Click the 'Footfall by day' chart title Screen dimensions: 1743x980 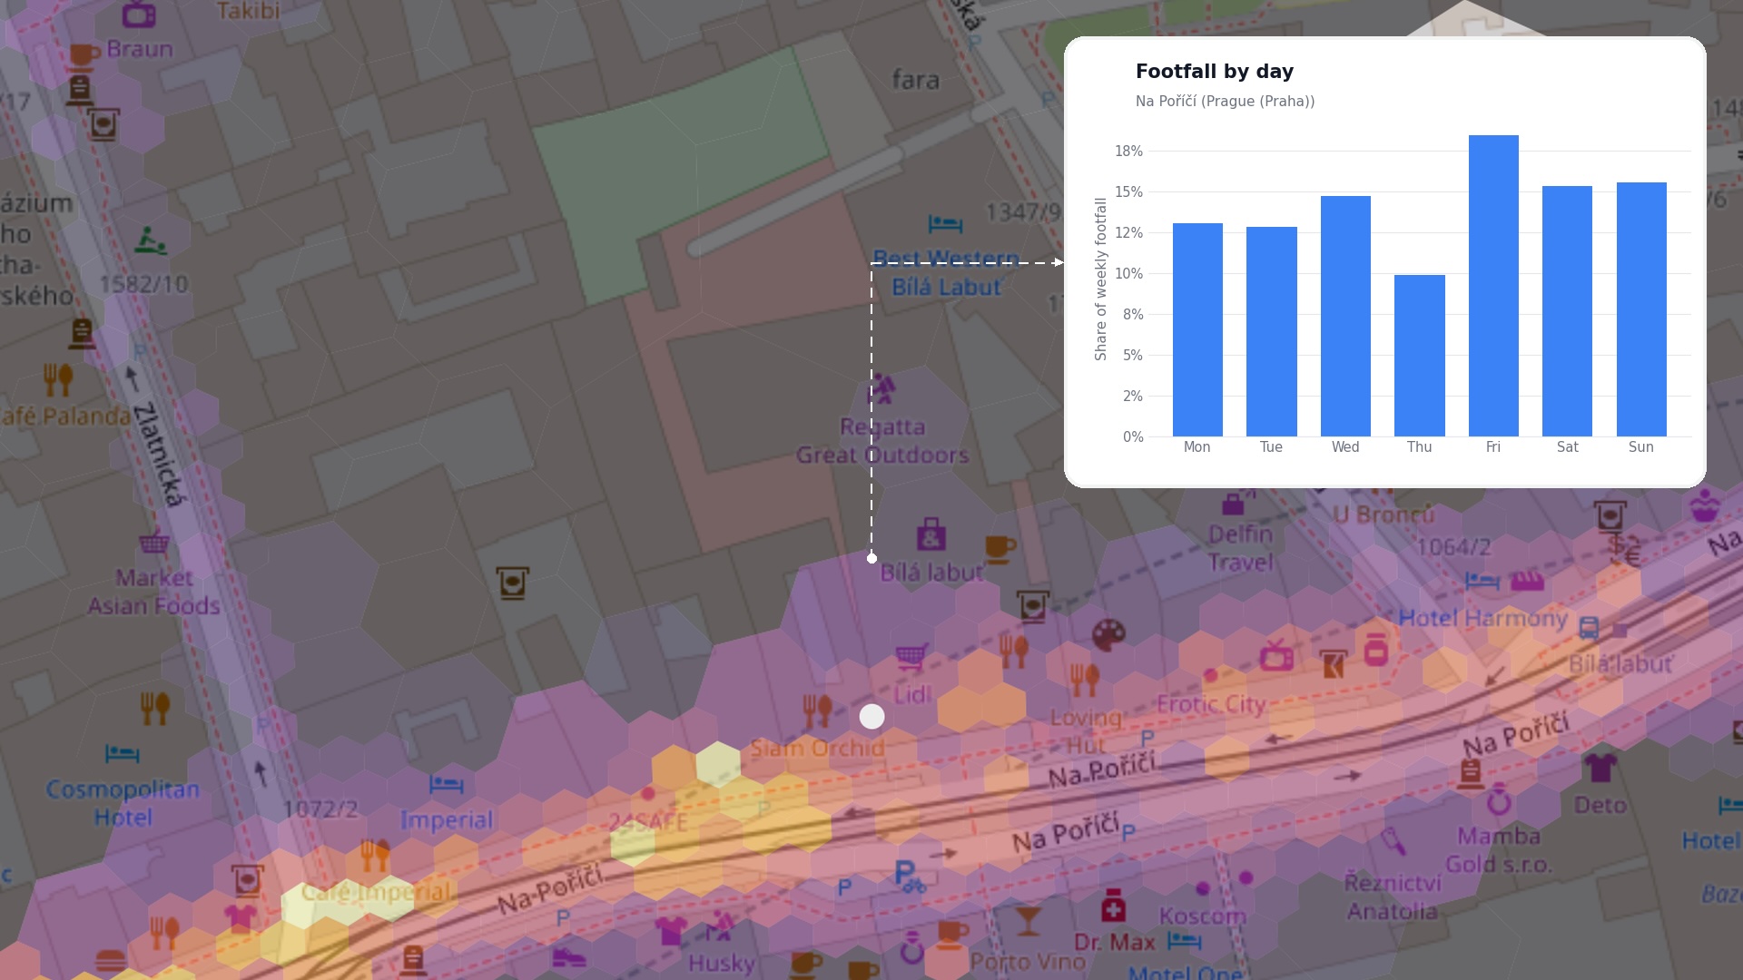1215,72
